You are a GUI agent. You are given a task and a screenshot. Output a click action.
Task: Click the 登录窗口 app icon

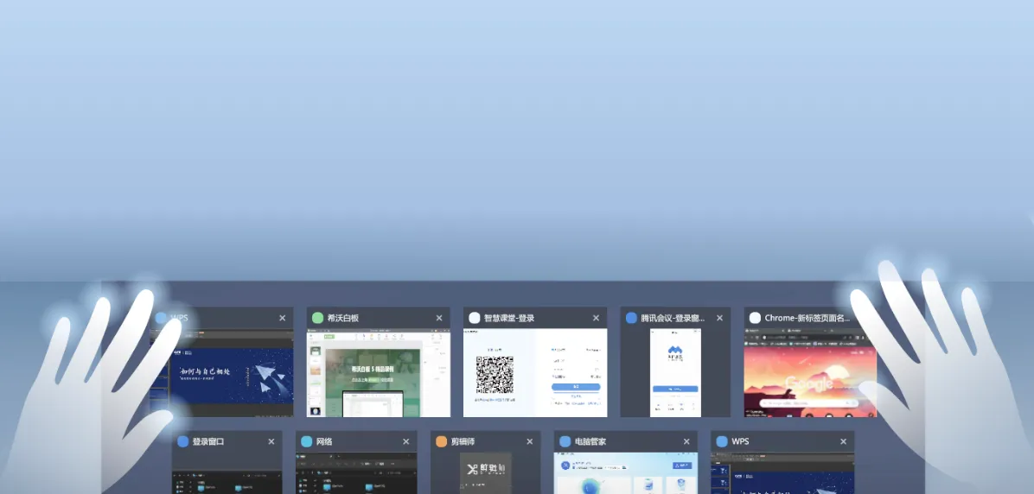182,441
